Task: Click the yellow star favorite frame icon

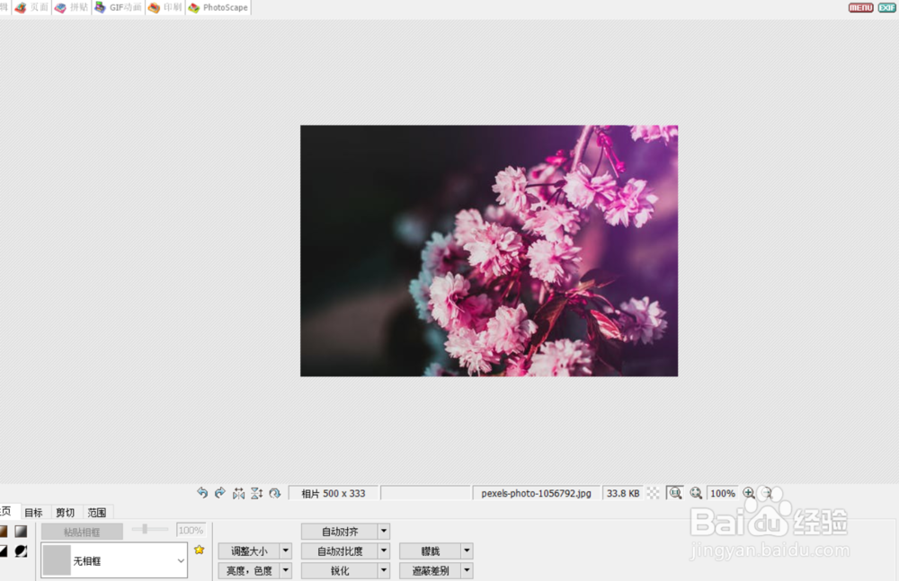Action: point(199,550)
